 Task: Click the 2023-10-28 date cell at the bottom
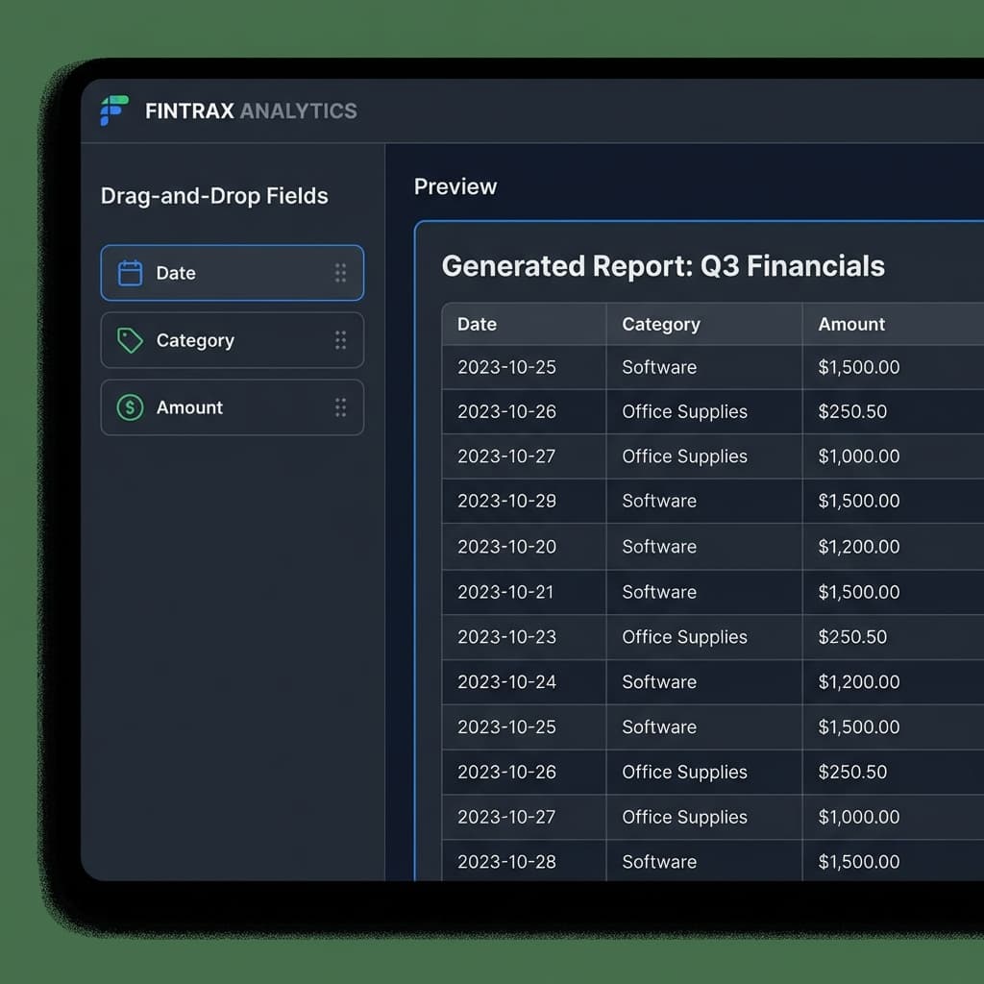click(505, 862)
